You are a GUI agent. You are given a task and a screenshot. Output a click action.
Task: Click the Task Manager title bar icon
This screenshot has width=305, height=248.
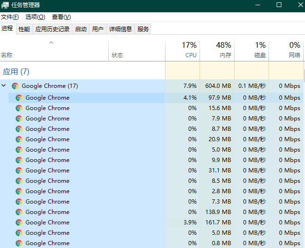point(5,5)
